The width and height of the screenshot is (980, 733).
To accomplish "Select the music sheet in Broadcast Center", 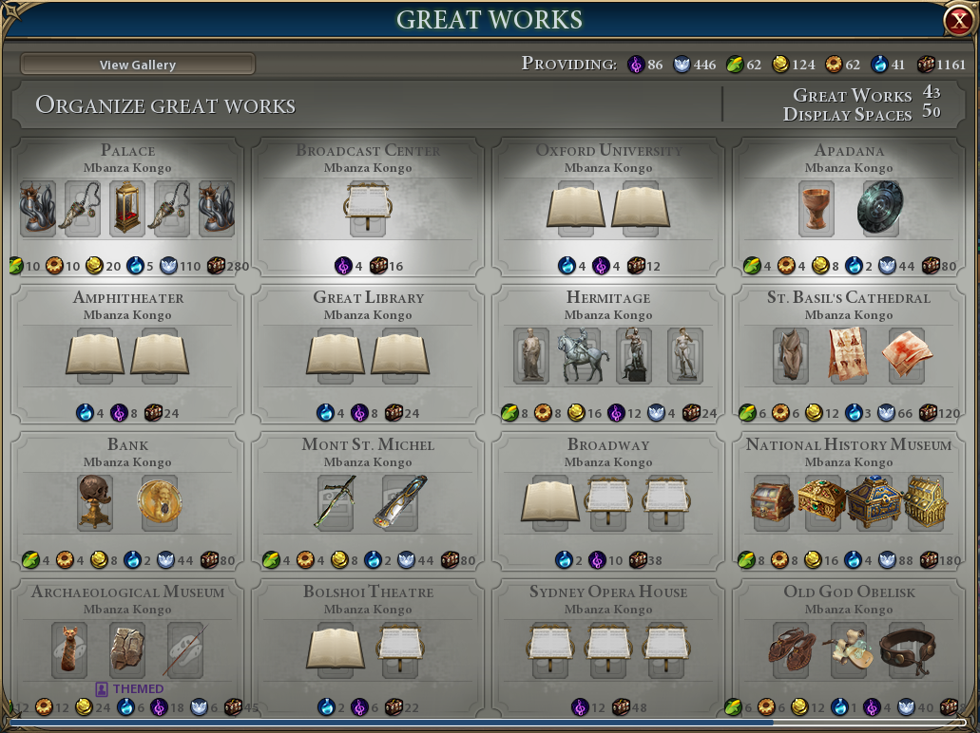I will (x=368, y=207).
